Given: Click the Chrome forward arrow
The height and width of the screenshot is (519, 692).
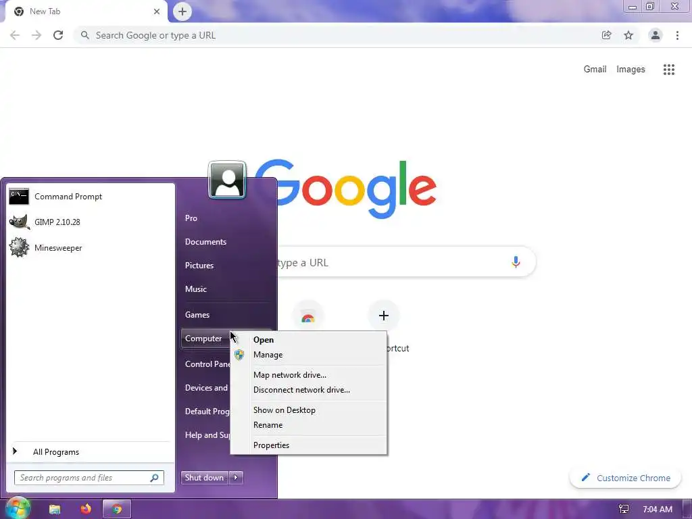Looking at the screenshot, I should click(x=36, y=35).
